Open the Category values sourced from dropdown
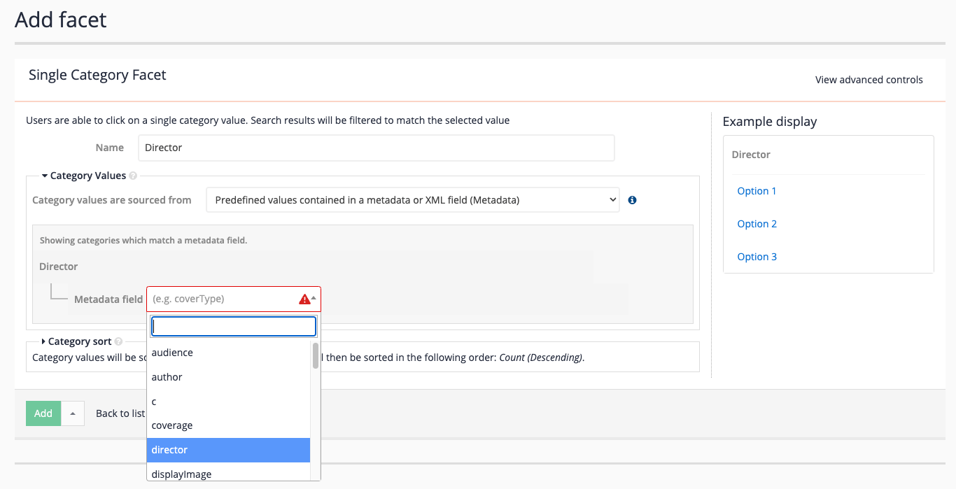956x489 pixels. click(412, 200)
